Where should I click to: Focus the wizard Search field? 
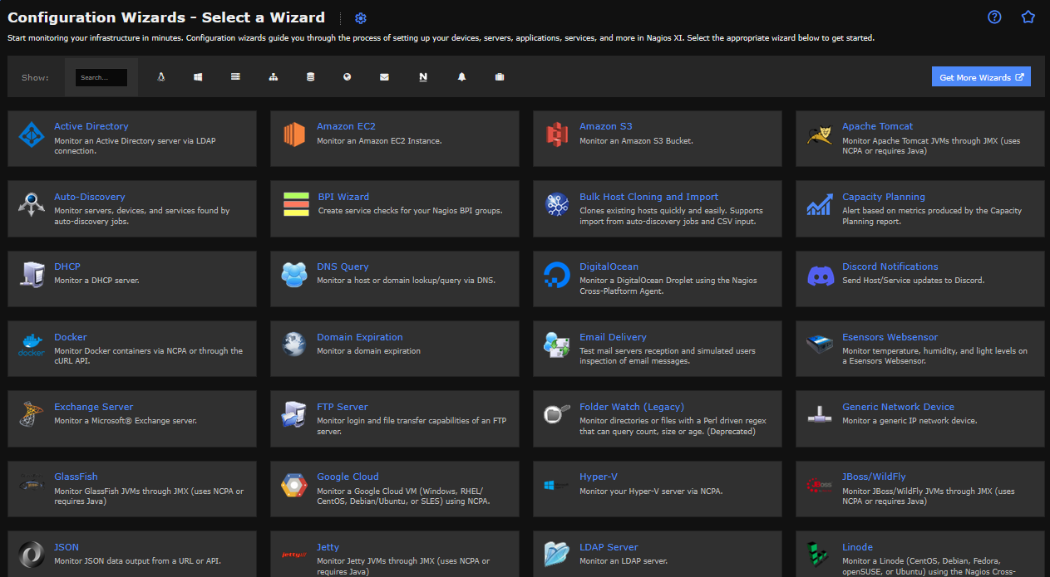101,77
